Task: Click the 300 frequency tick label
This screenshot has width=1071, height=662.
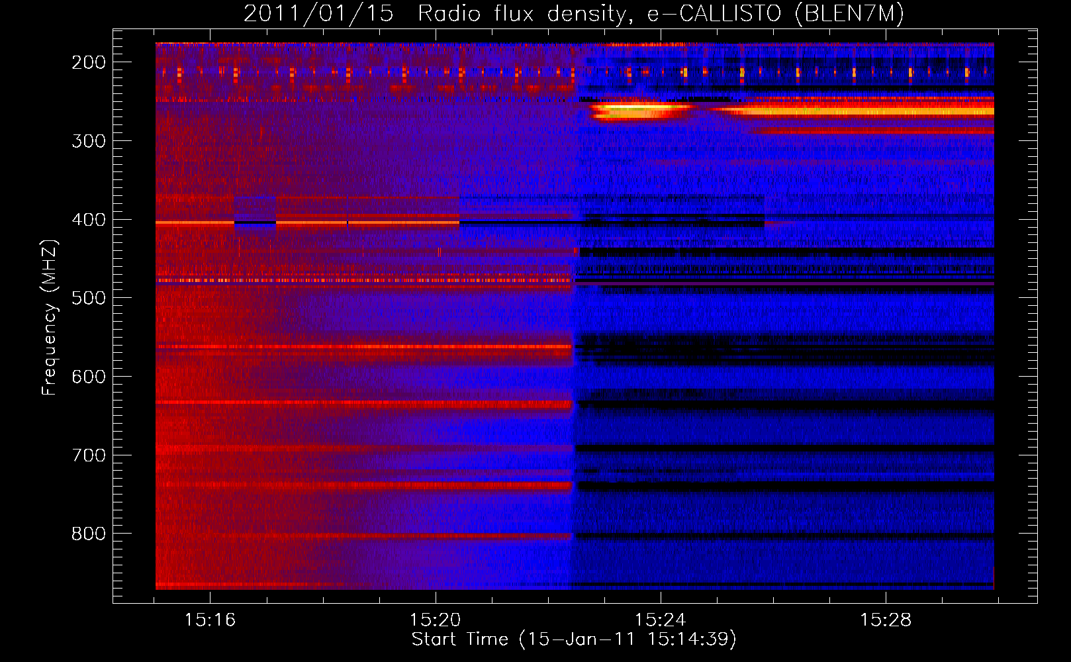Action: (x=89, y=141)
